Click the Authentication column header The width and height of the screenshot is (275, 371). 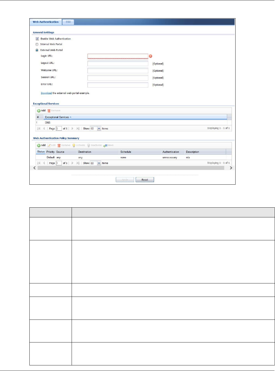pyautogui.click(x=173, y=152)
